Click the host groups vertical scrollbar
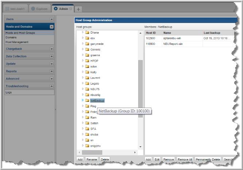Viewport: 243px width, 170px height. 140,88
